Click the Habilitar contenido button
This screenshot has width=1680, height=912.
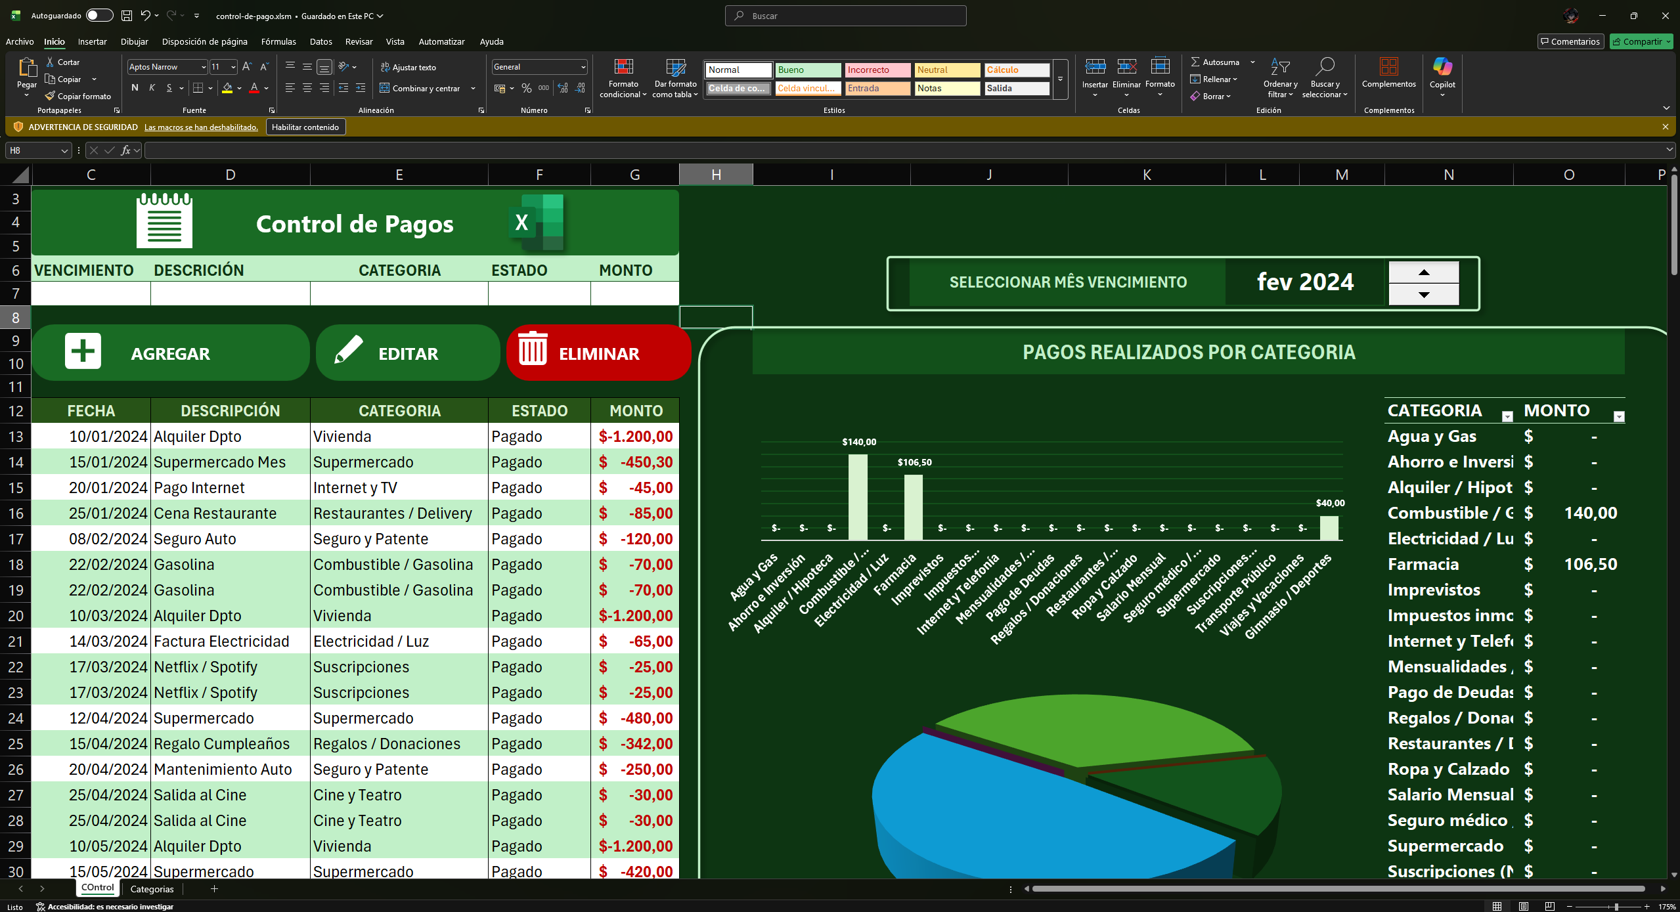point(305,126)
